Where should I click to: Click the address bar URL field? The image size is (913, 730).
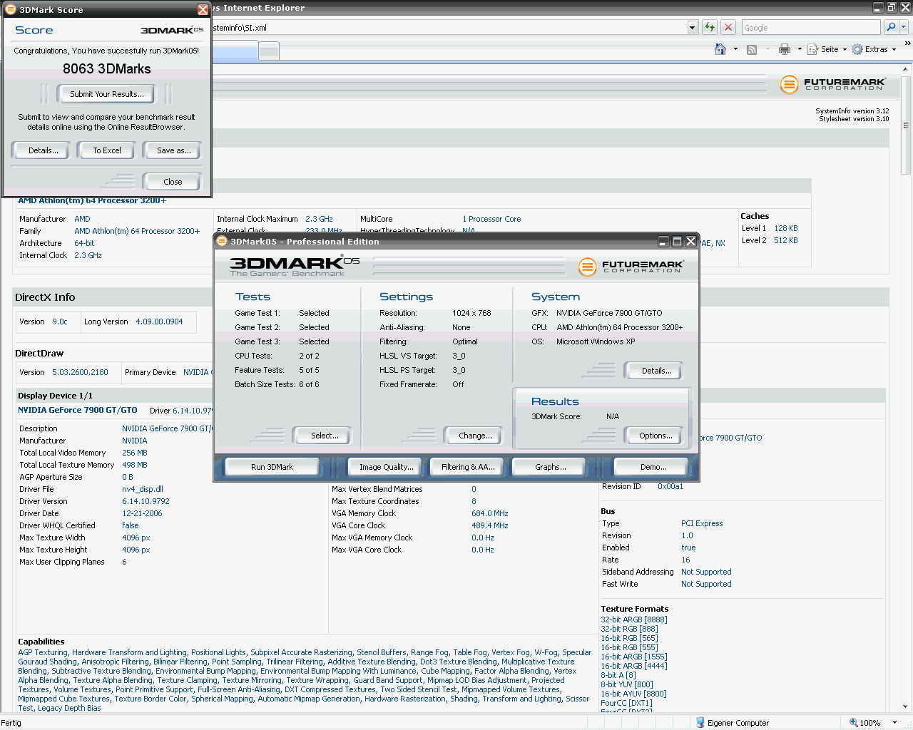pos(449,28)
